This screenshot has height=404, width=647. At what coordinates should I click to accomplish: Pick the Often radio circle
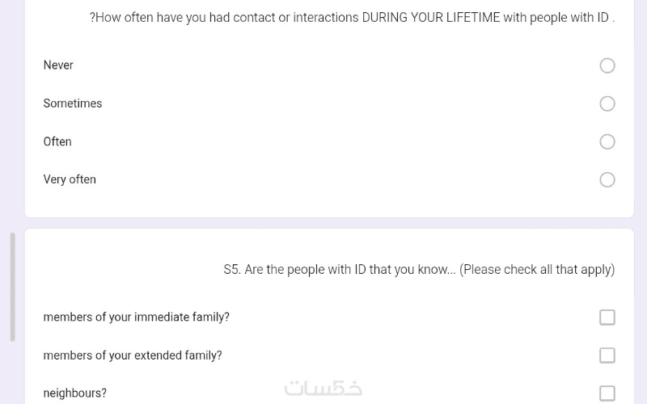click(607, 141)
